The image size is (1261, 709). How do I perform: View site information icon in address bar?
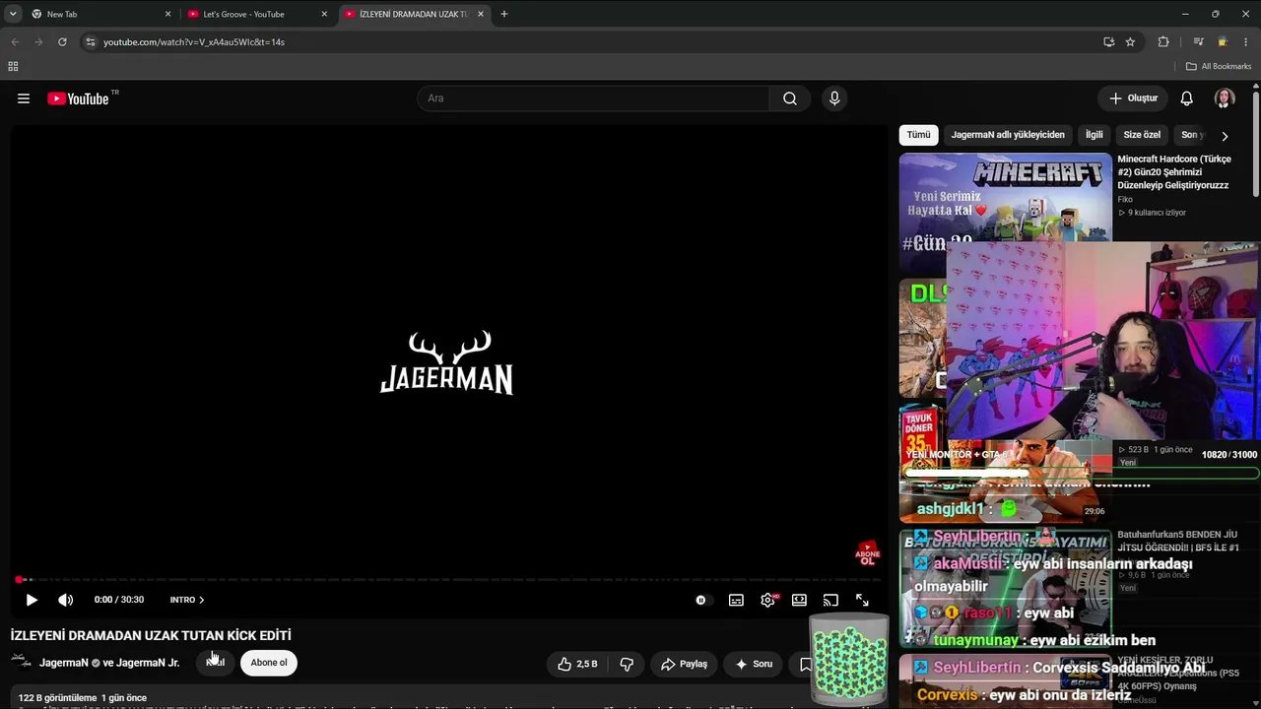(91, 42)
